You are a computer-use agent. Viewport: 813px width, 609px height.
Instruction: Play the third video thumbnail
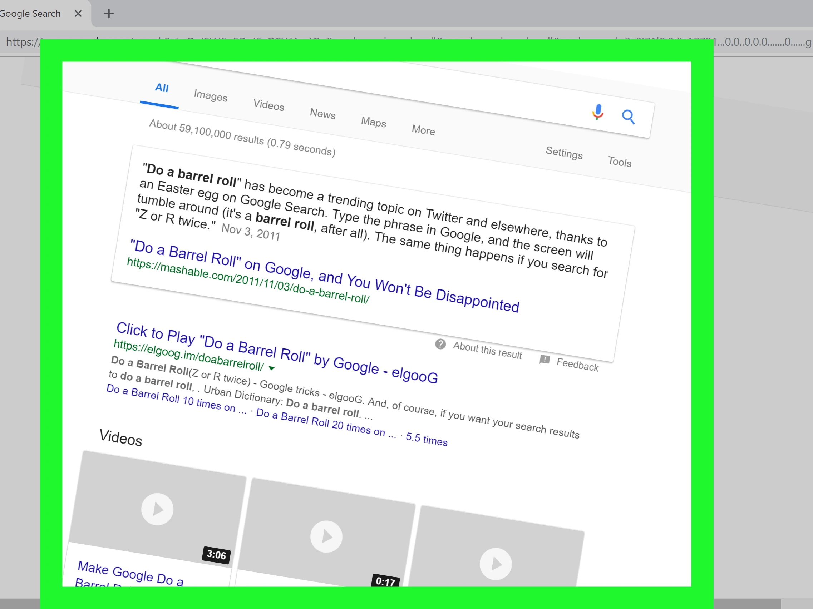pos(496,564)
